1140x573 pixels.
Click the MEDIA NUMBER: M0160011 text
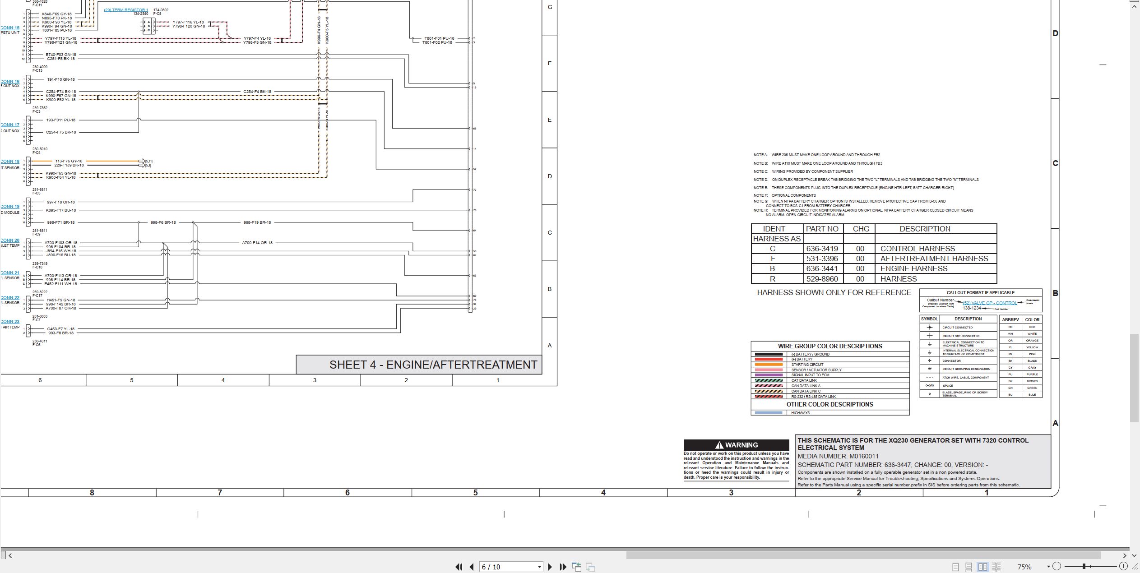tap(838, 456)
